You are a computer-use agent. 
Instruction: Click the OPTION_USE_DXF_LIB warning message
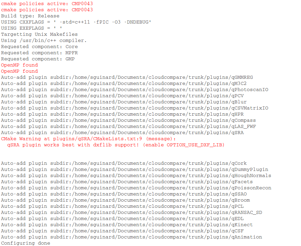pyautogui.click(x=116, y=145)
